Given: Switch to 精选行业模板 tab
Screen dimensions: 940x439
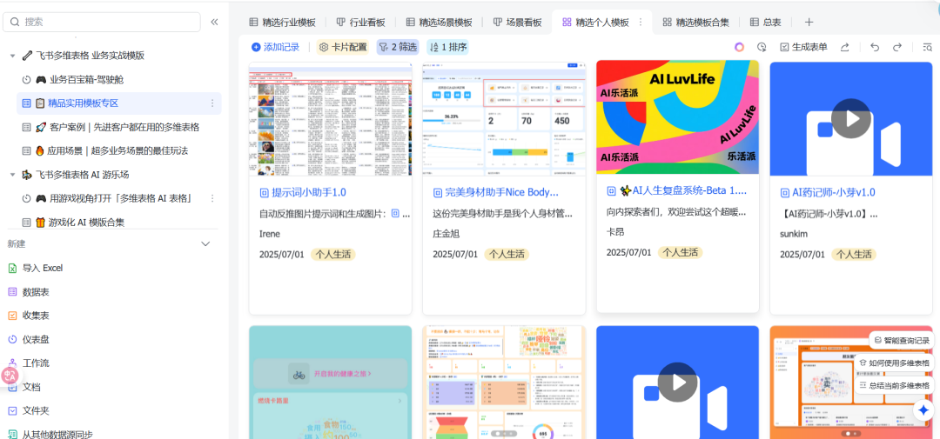Looking at the screenshot, I should (282, 22).
